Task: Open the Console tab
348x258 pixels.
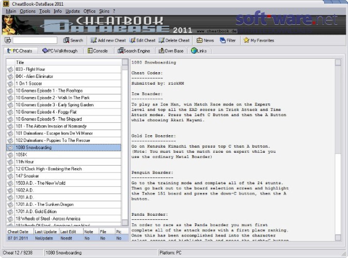Action: [98, 51]
